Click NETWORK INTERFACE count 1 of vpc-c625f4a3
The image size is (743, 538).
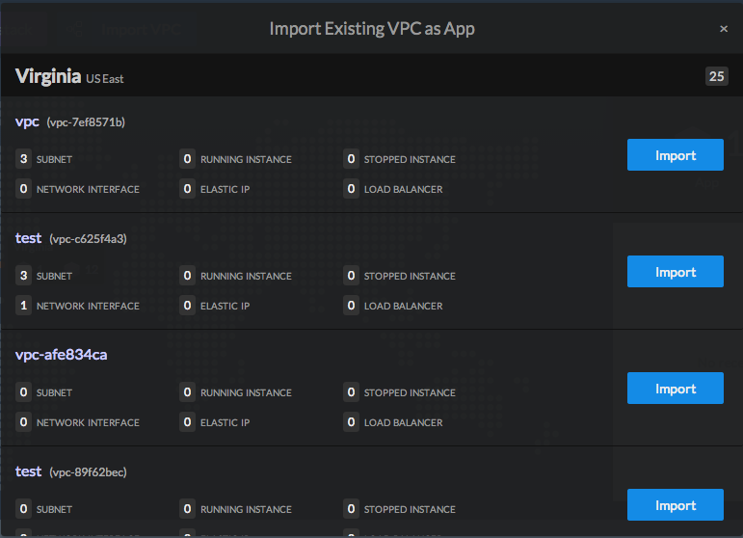coord(24,306)
